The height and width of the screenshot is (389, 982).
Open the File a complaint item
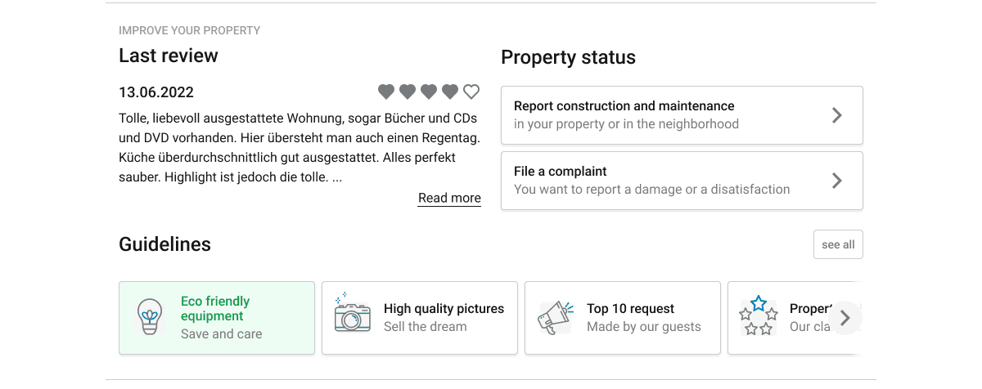pyautogui.click(x=682, y=181)
